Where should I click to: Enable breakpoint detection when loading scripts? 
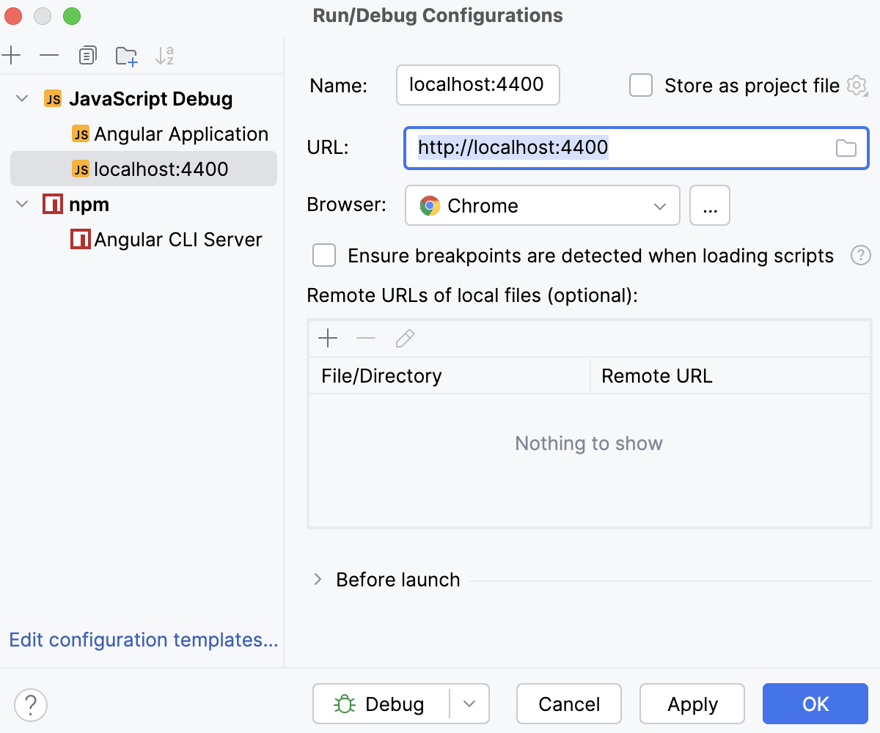coord(323,255)
